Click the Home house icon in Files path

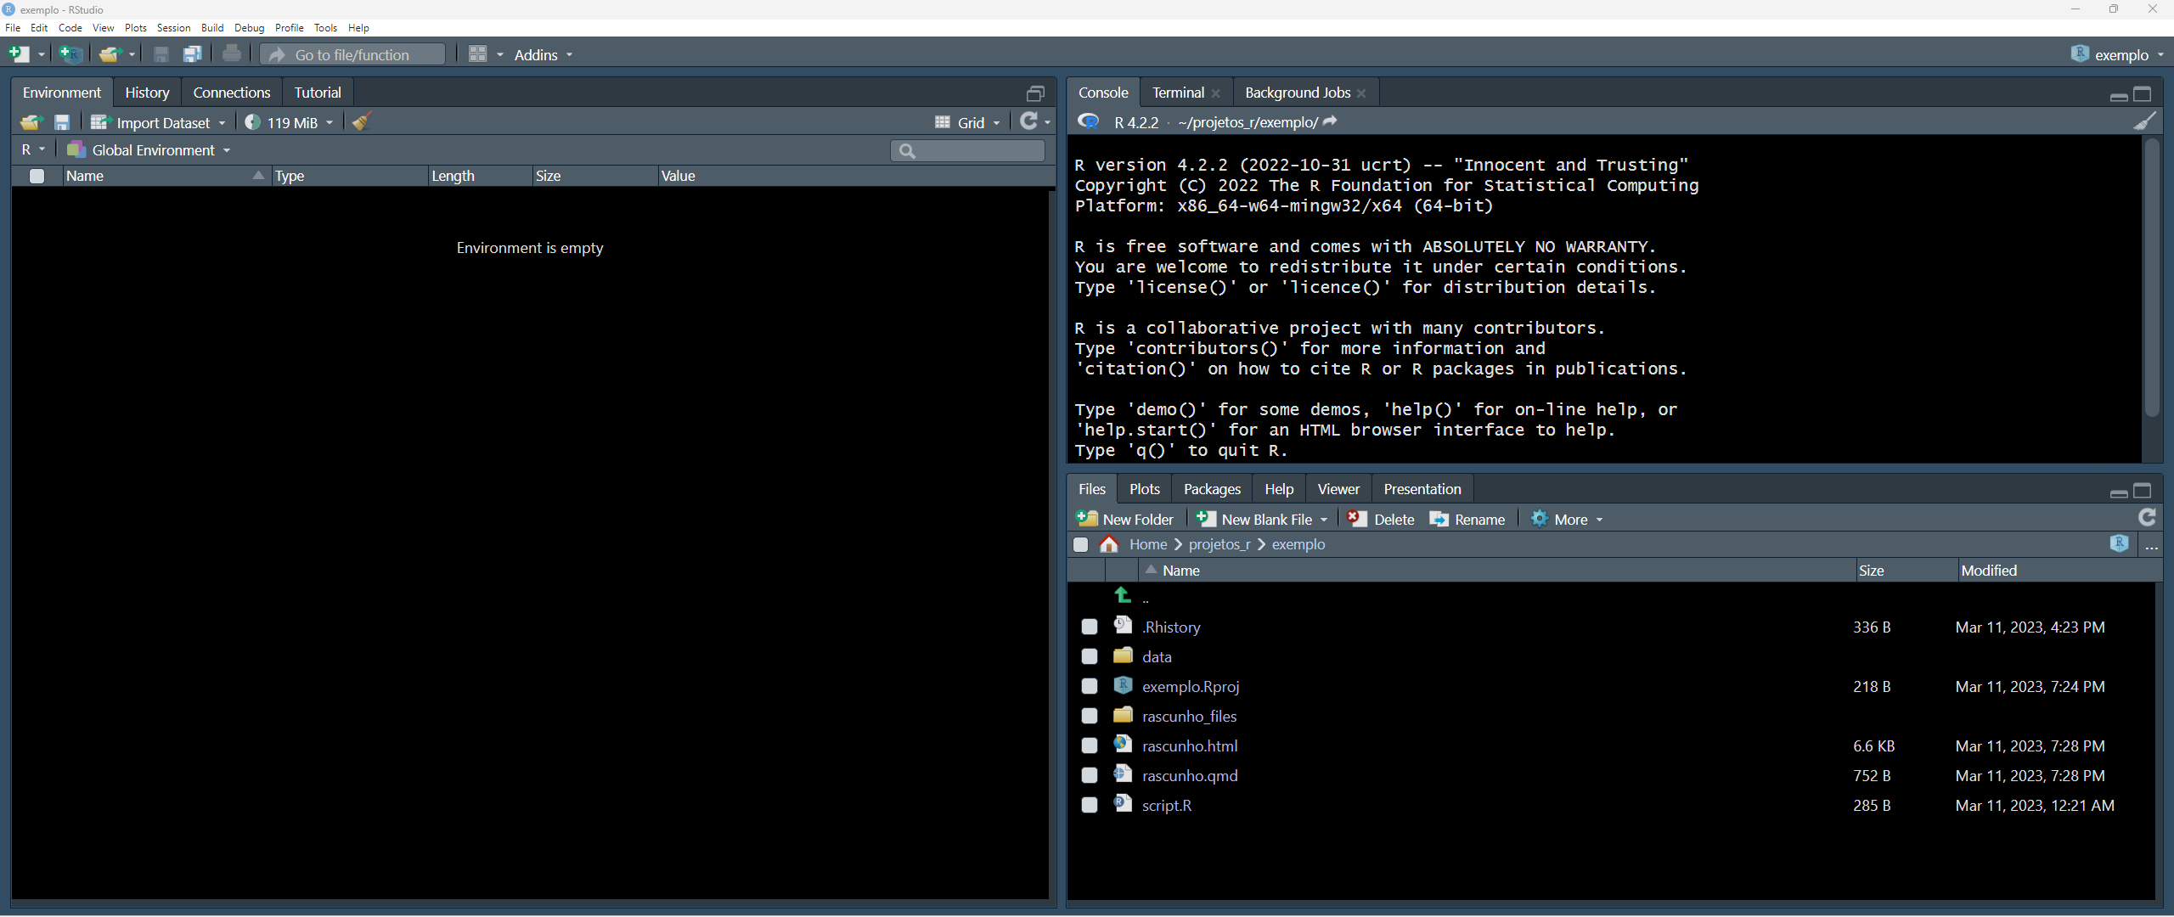tap(1109, 544)
